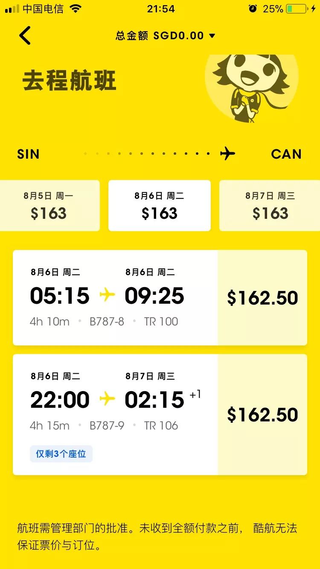The image size is (320, 569).
Task: Tap the $162.50 price for flight TR 106
Action: 262,415
